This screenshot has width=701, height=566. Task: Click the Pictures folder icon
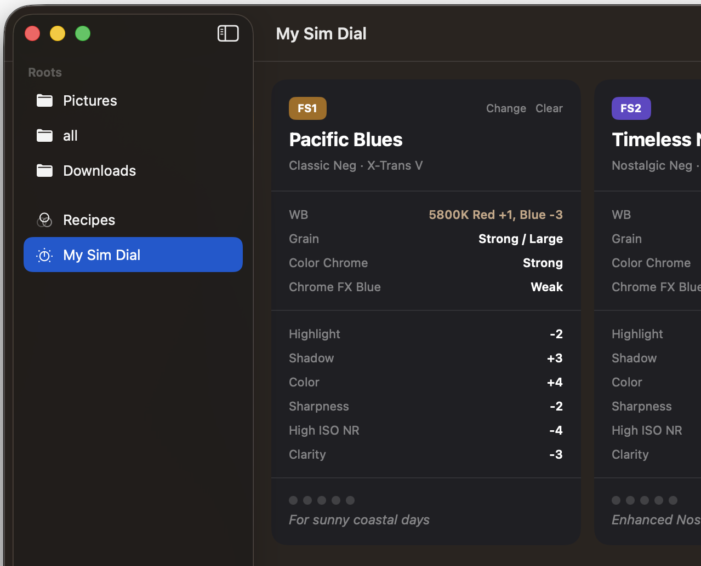pyautogui.click(x=44, y=101)
